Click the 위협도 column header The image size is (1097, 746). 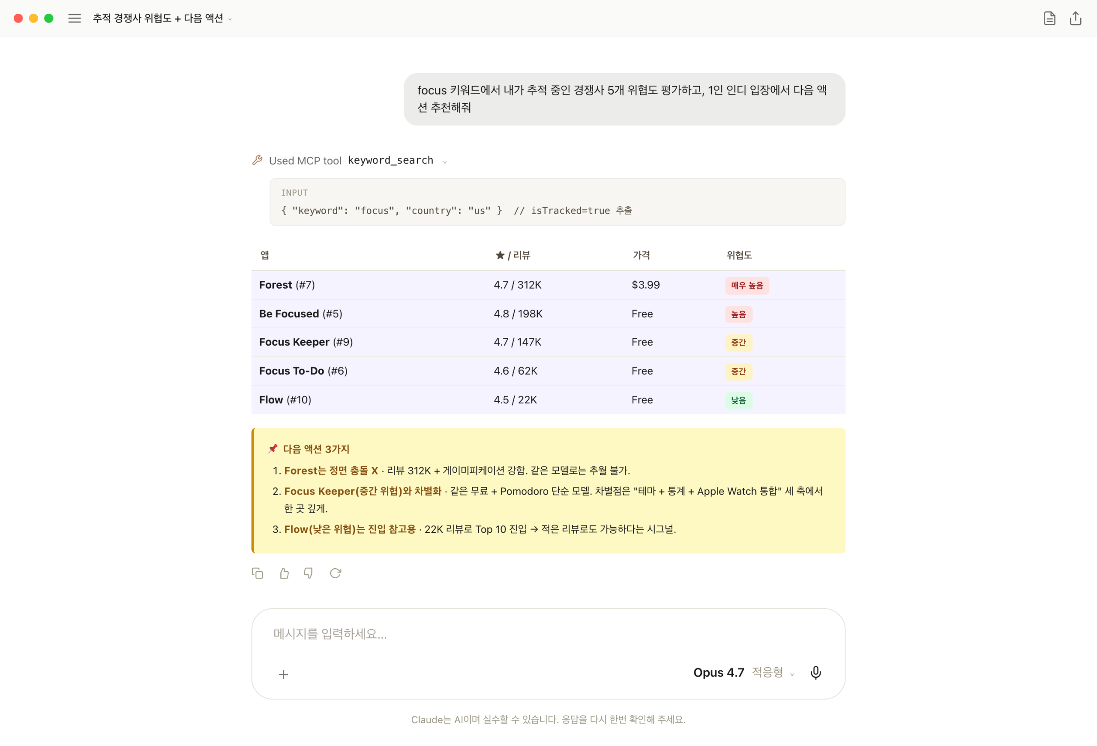pos(739,255)
